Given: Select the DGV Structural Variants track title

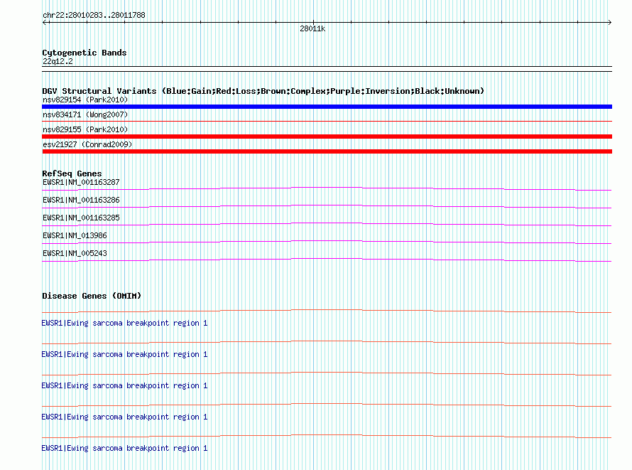Looking at the screenshot, I should (x=263, y=91).
